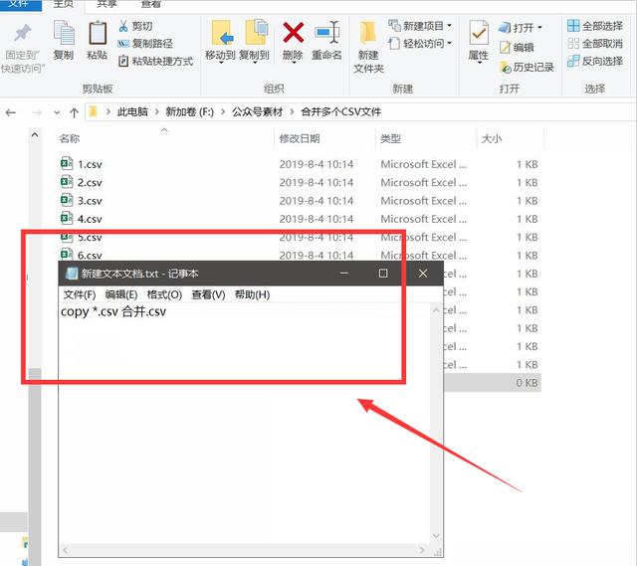Go forward with the right arrow button
Screen dimensions: 637x566
37,112
